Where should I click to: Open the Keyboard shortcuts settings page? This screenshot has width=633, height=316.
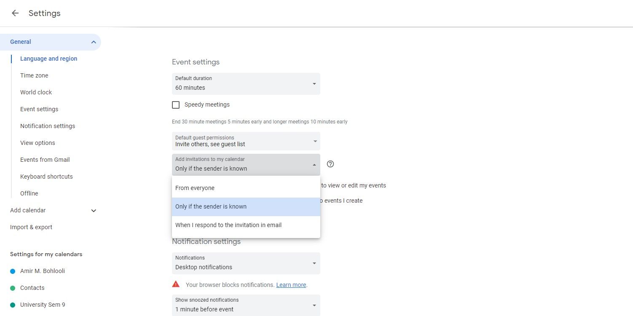(x=46, y=176)
